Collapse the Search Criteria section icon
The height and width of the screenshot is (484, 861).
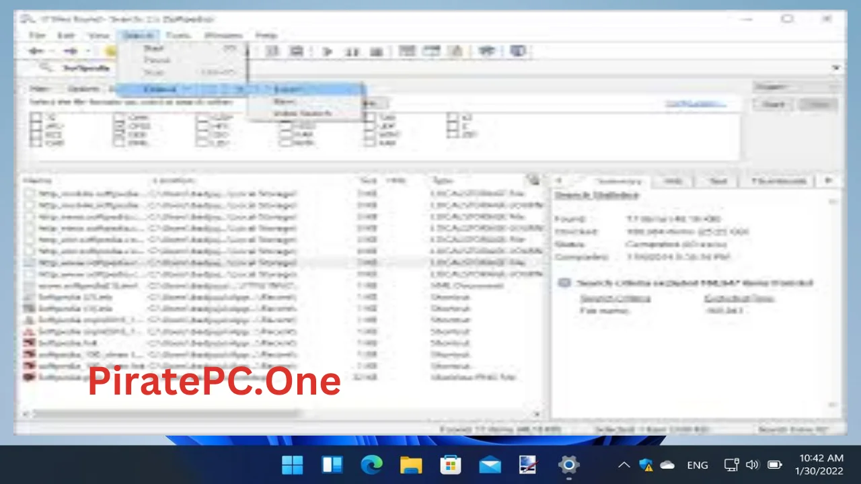(x=565, y=284)
